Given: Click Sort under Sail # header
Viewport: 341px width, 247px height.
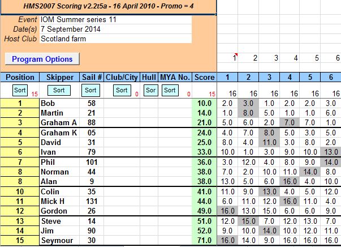Looking at the screenshot, I should pyautogui.click(x=90, y=90).
